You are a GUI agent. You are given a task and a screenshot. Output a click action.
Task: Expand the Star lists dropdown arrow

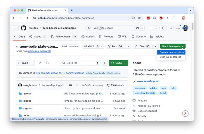coord(156,46)
